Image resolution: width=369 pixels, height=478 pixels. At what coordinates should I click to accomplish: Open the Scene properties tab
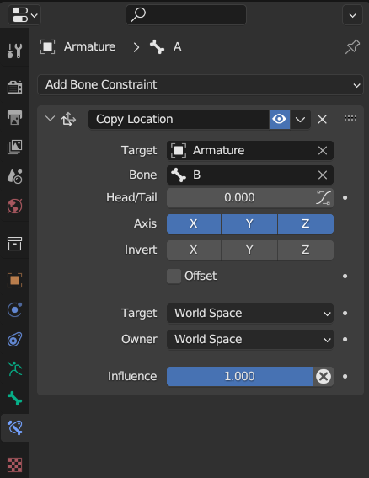tap(14, 176)
